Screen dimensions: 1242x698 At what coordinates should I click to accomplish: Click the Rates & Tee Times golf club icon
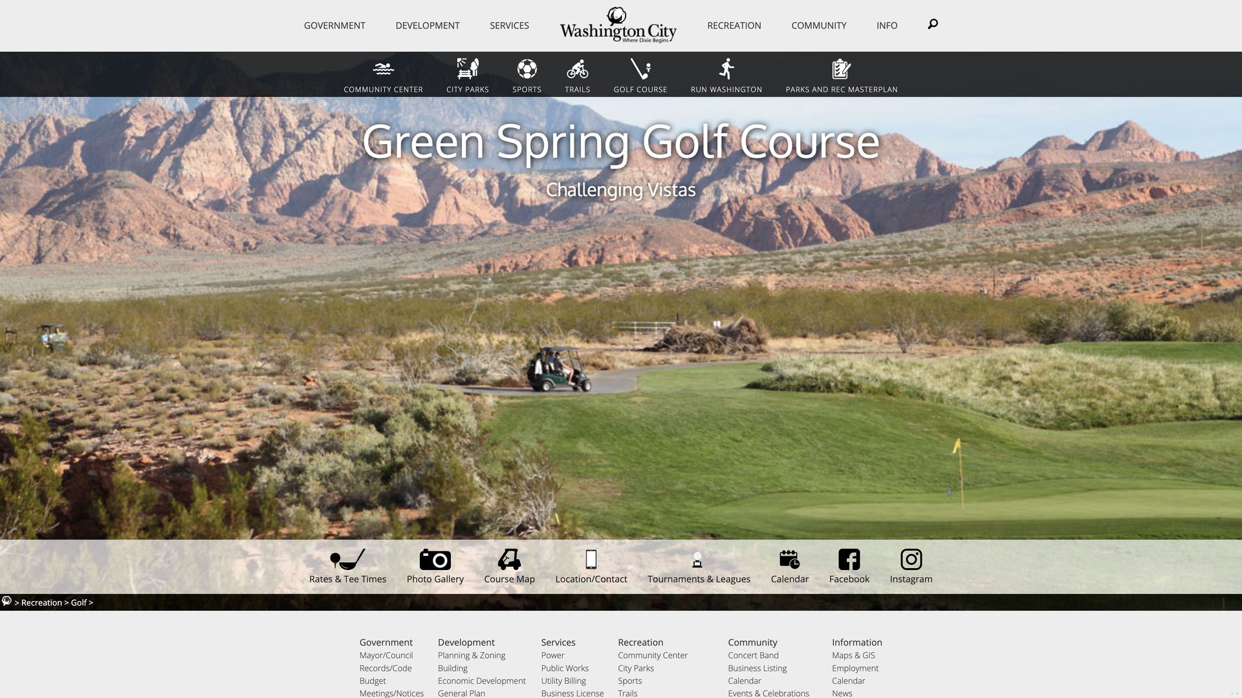click(x=347, y=559)
